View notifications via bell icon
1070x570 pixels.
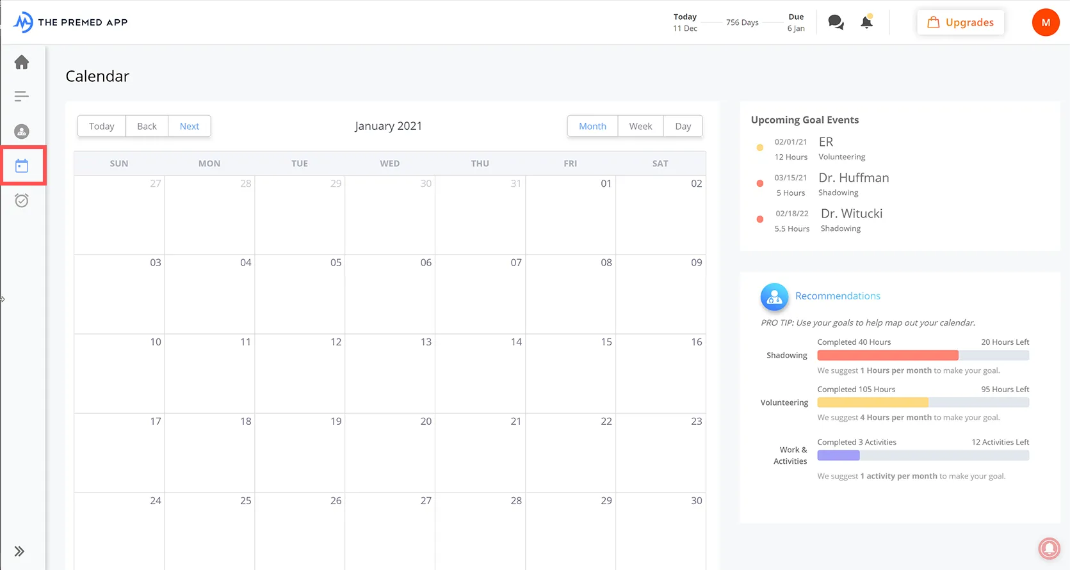coord(866,22)
